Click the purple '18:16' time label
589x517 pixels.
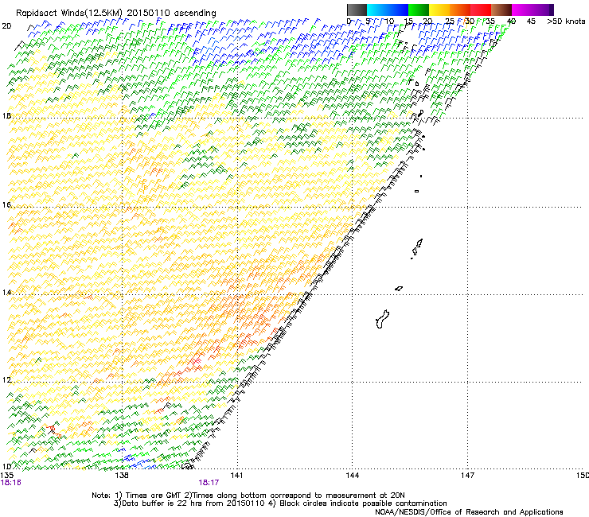click(x=11, y=483)
